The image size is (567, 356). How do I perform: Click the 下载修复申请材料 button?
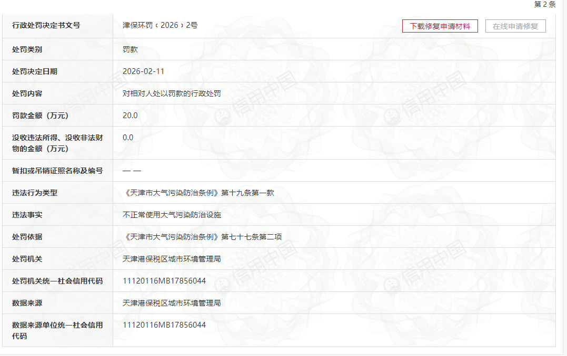[x=440, y=26]
